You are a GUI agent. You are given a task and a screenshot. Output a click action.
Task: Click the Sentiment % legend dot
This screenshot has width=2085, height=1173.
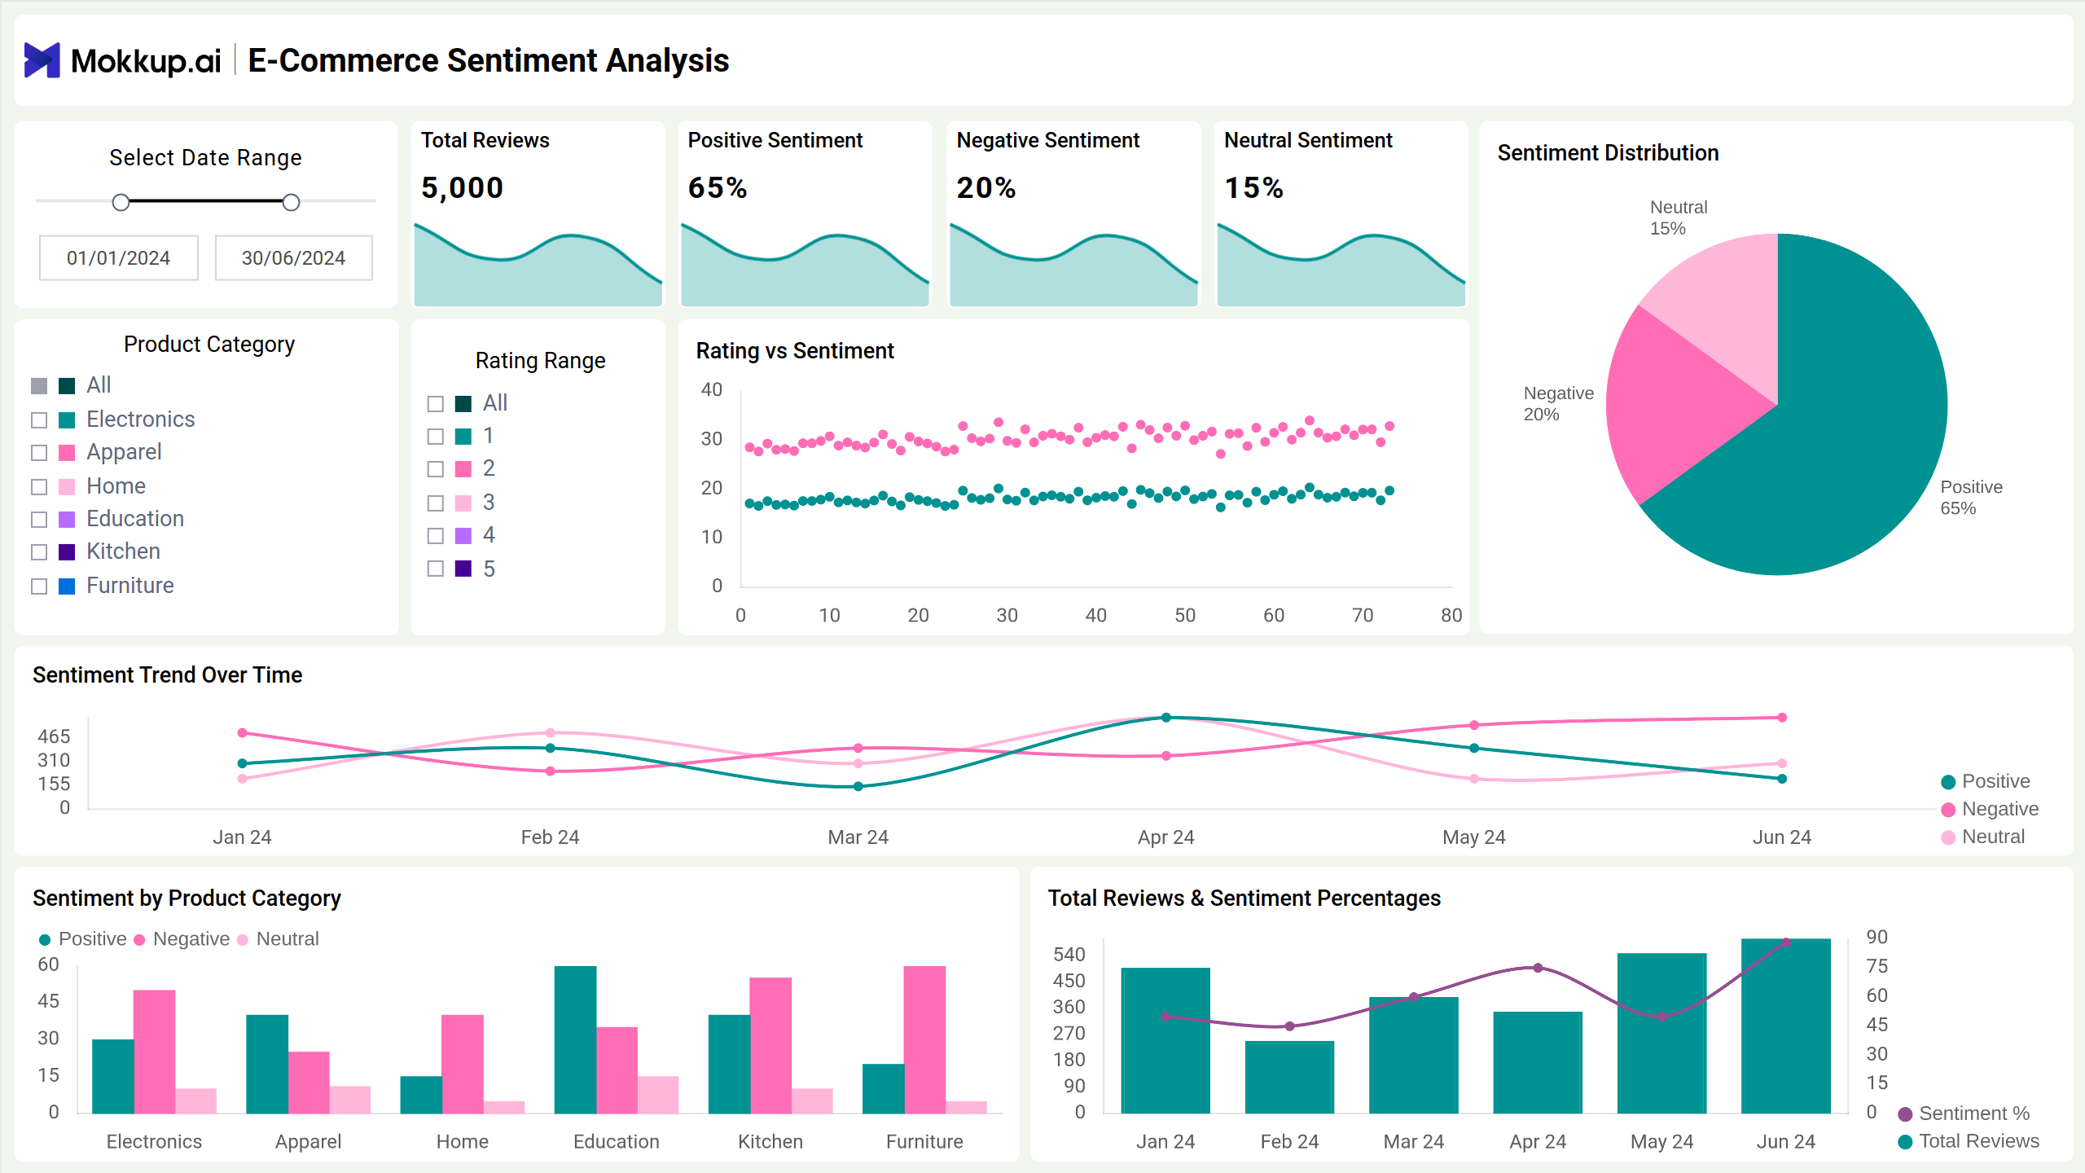(1905, 1114)
